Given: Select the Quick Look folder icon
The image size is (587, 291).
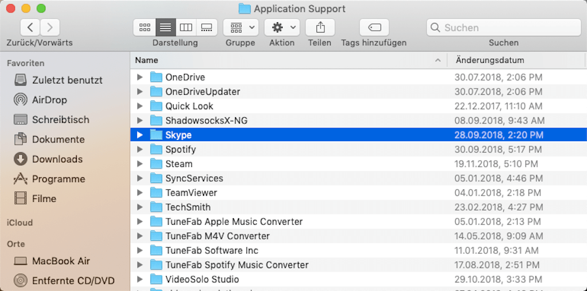Looking at the screenshot, I should [x=156, y=106].
